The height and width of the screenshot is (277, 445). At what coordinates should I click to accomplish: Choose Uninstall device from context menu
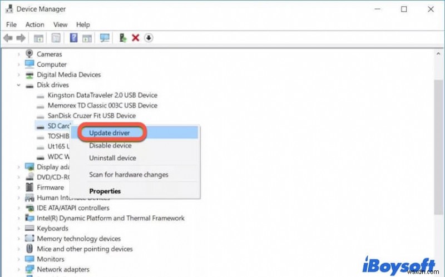coord(135,158)
